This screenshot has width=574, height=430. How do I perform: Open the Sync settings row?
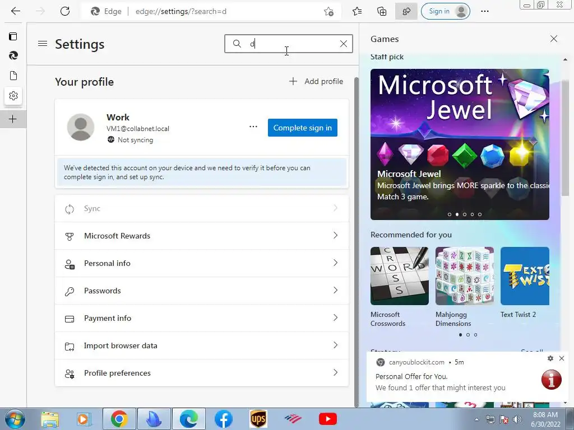coord(202,208)
